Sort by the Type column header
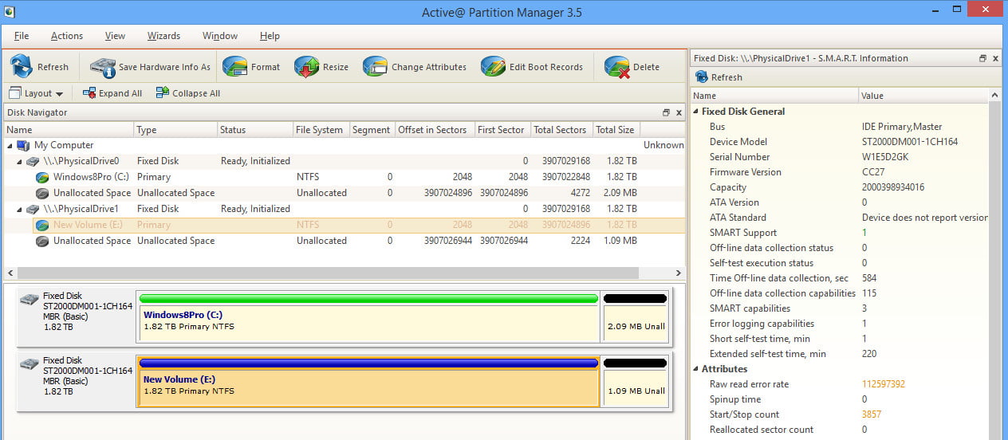 (x=175, y=130)
